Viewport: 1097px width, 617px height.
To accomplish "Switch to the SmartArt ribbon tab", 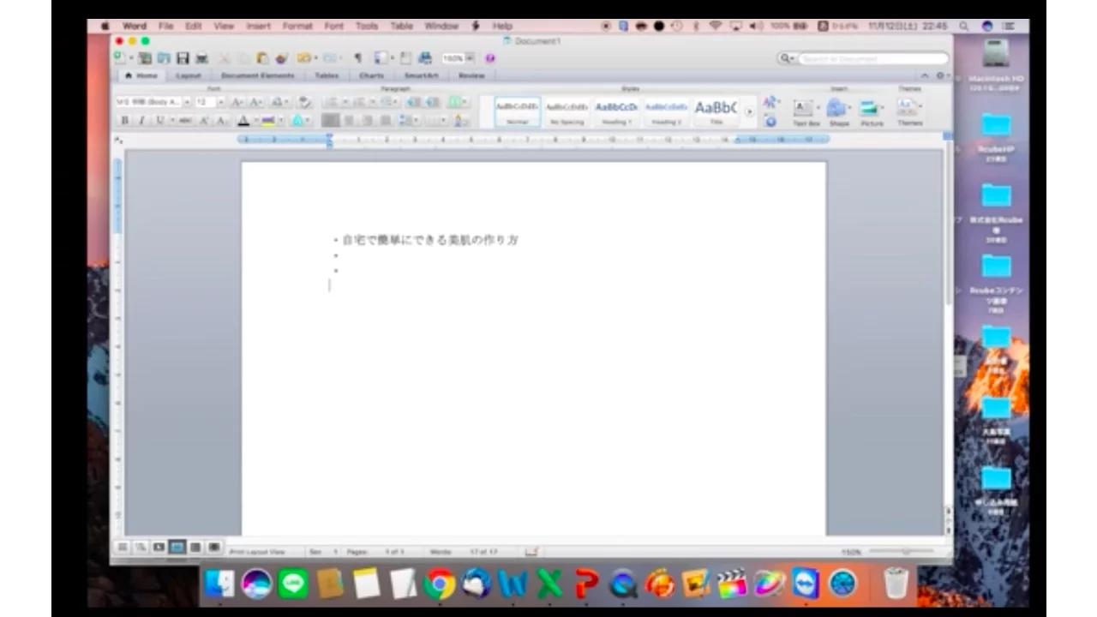I will click(x=421, y=75).
